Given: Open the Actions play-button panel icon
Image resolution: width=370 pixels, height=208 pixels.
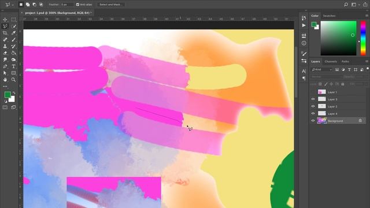Looking at the screenshot, I should coord(304,25).
